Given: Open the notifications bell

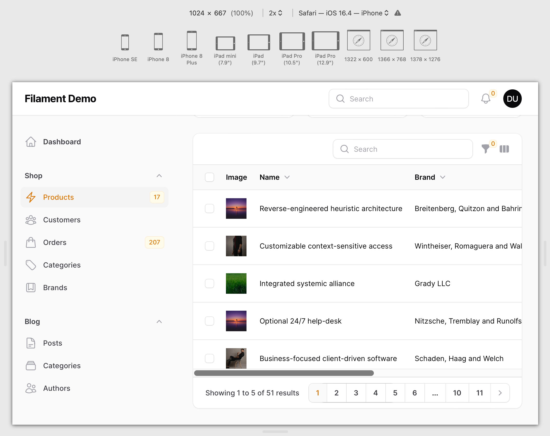Looking at the screenshot, I should [x=486, y=99].
